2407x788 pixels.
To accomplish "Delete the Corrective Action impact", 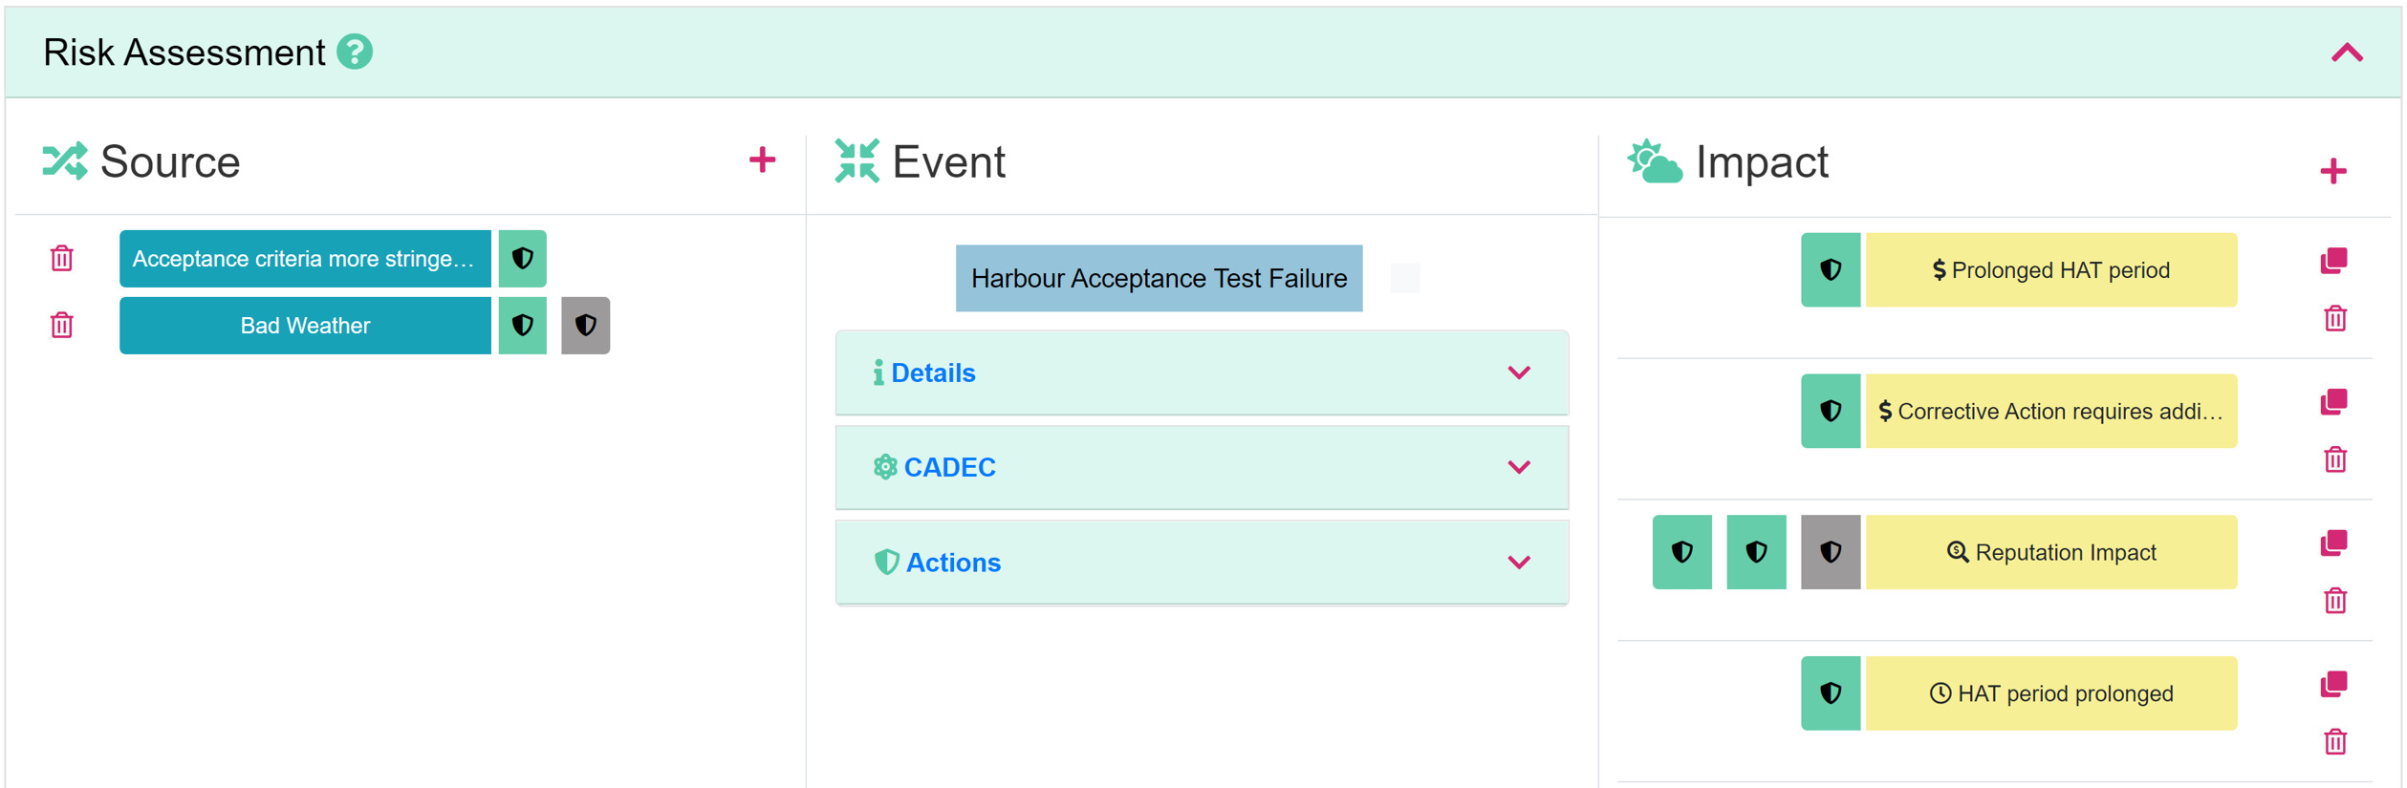I will pyautogui.click(x=2335, y=458).
